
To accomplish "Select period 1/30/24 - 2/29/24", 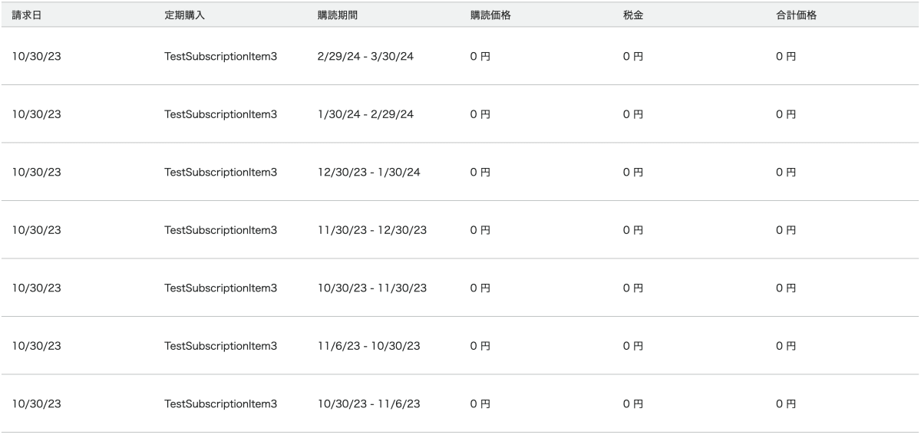I will pyautogui.click(x=365, y=114).
